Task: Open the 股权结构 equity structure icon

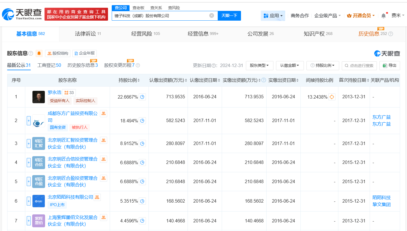Action: (x=57, y=53)
